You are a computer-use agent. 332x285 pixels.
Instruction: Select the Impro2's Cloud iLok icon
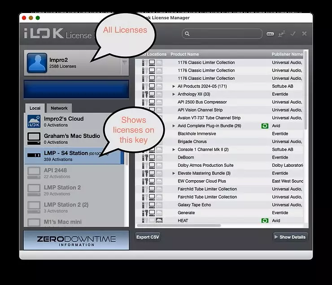point(34,122)
